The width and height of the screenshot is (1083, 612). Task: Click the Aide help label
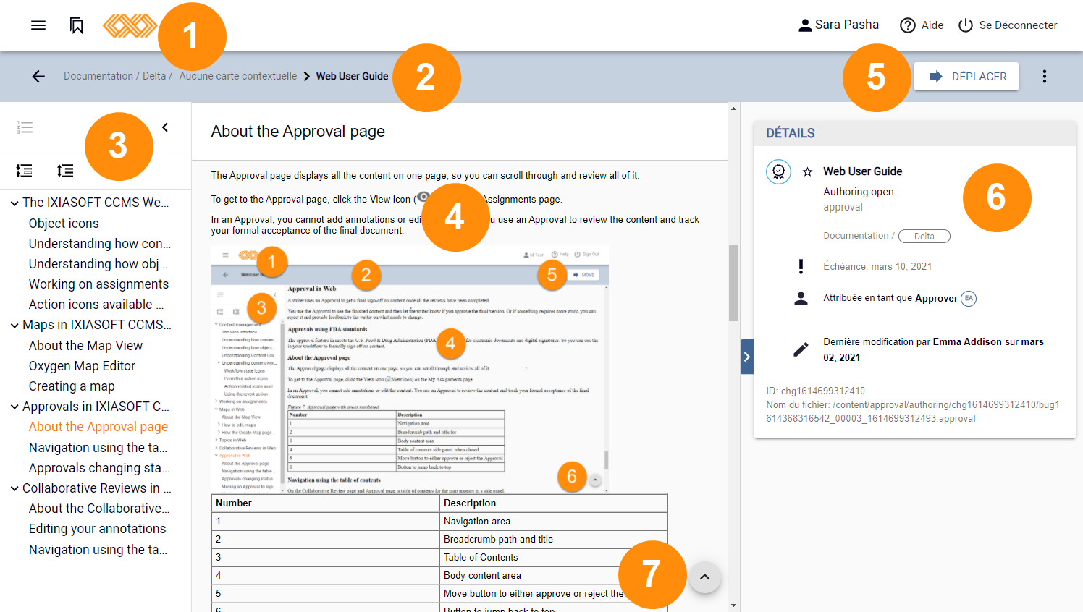tap(932, 25)
